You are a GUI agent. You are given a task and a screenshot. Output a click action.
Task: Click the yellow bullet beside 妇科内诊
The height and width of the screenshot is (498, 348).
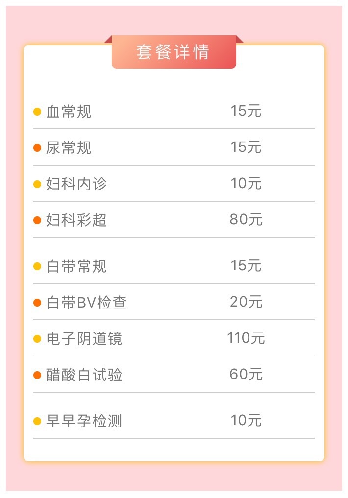pyautogui.click(x=37, y=184)
